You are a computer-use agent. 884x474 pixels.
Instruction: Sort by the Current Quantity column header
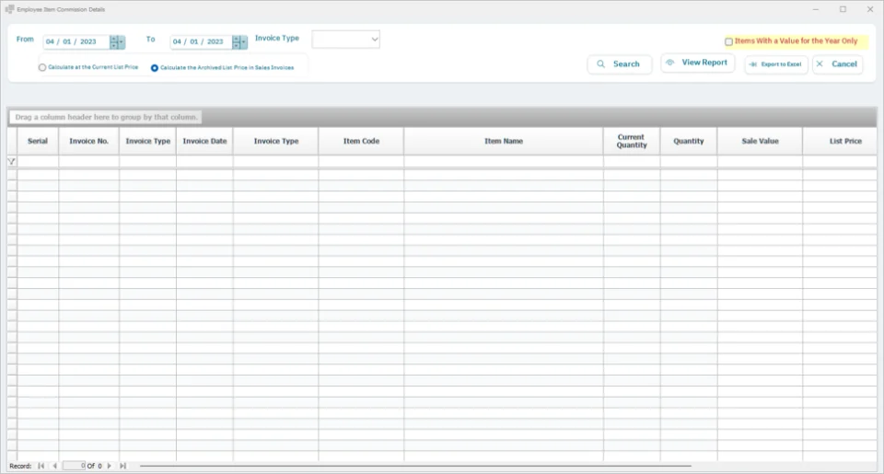click(632, 142)
